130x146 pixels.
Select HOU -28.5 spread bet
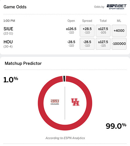pos(87,44)
